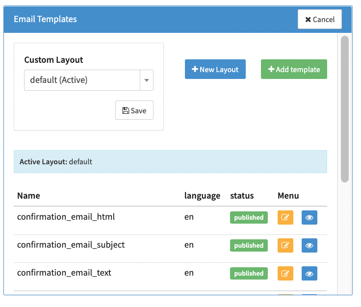Click the vertical scrollbar thumb

[x=345, y=109]
